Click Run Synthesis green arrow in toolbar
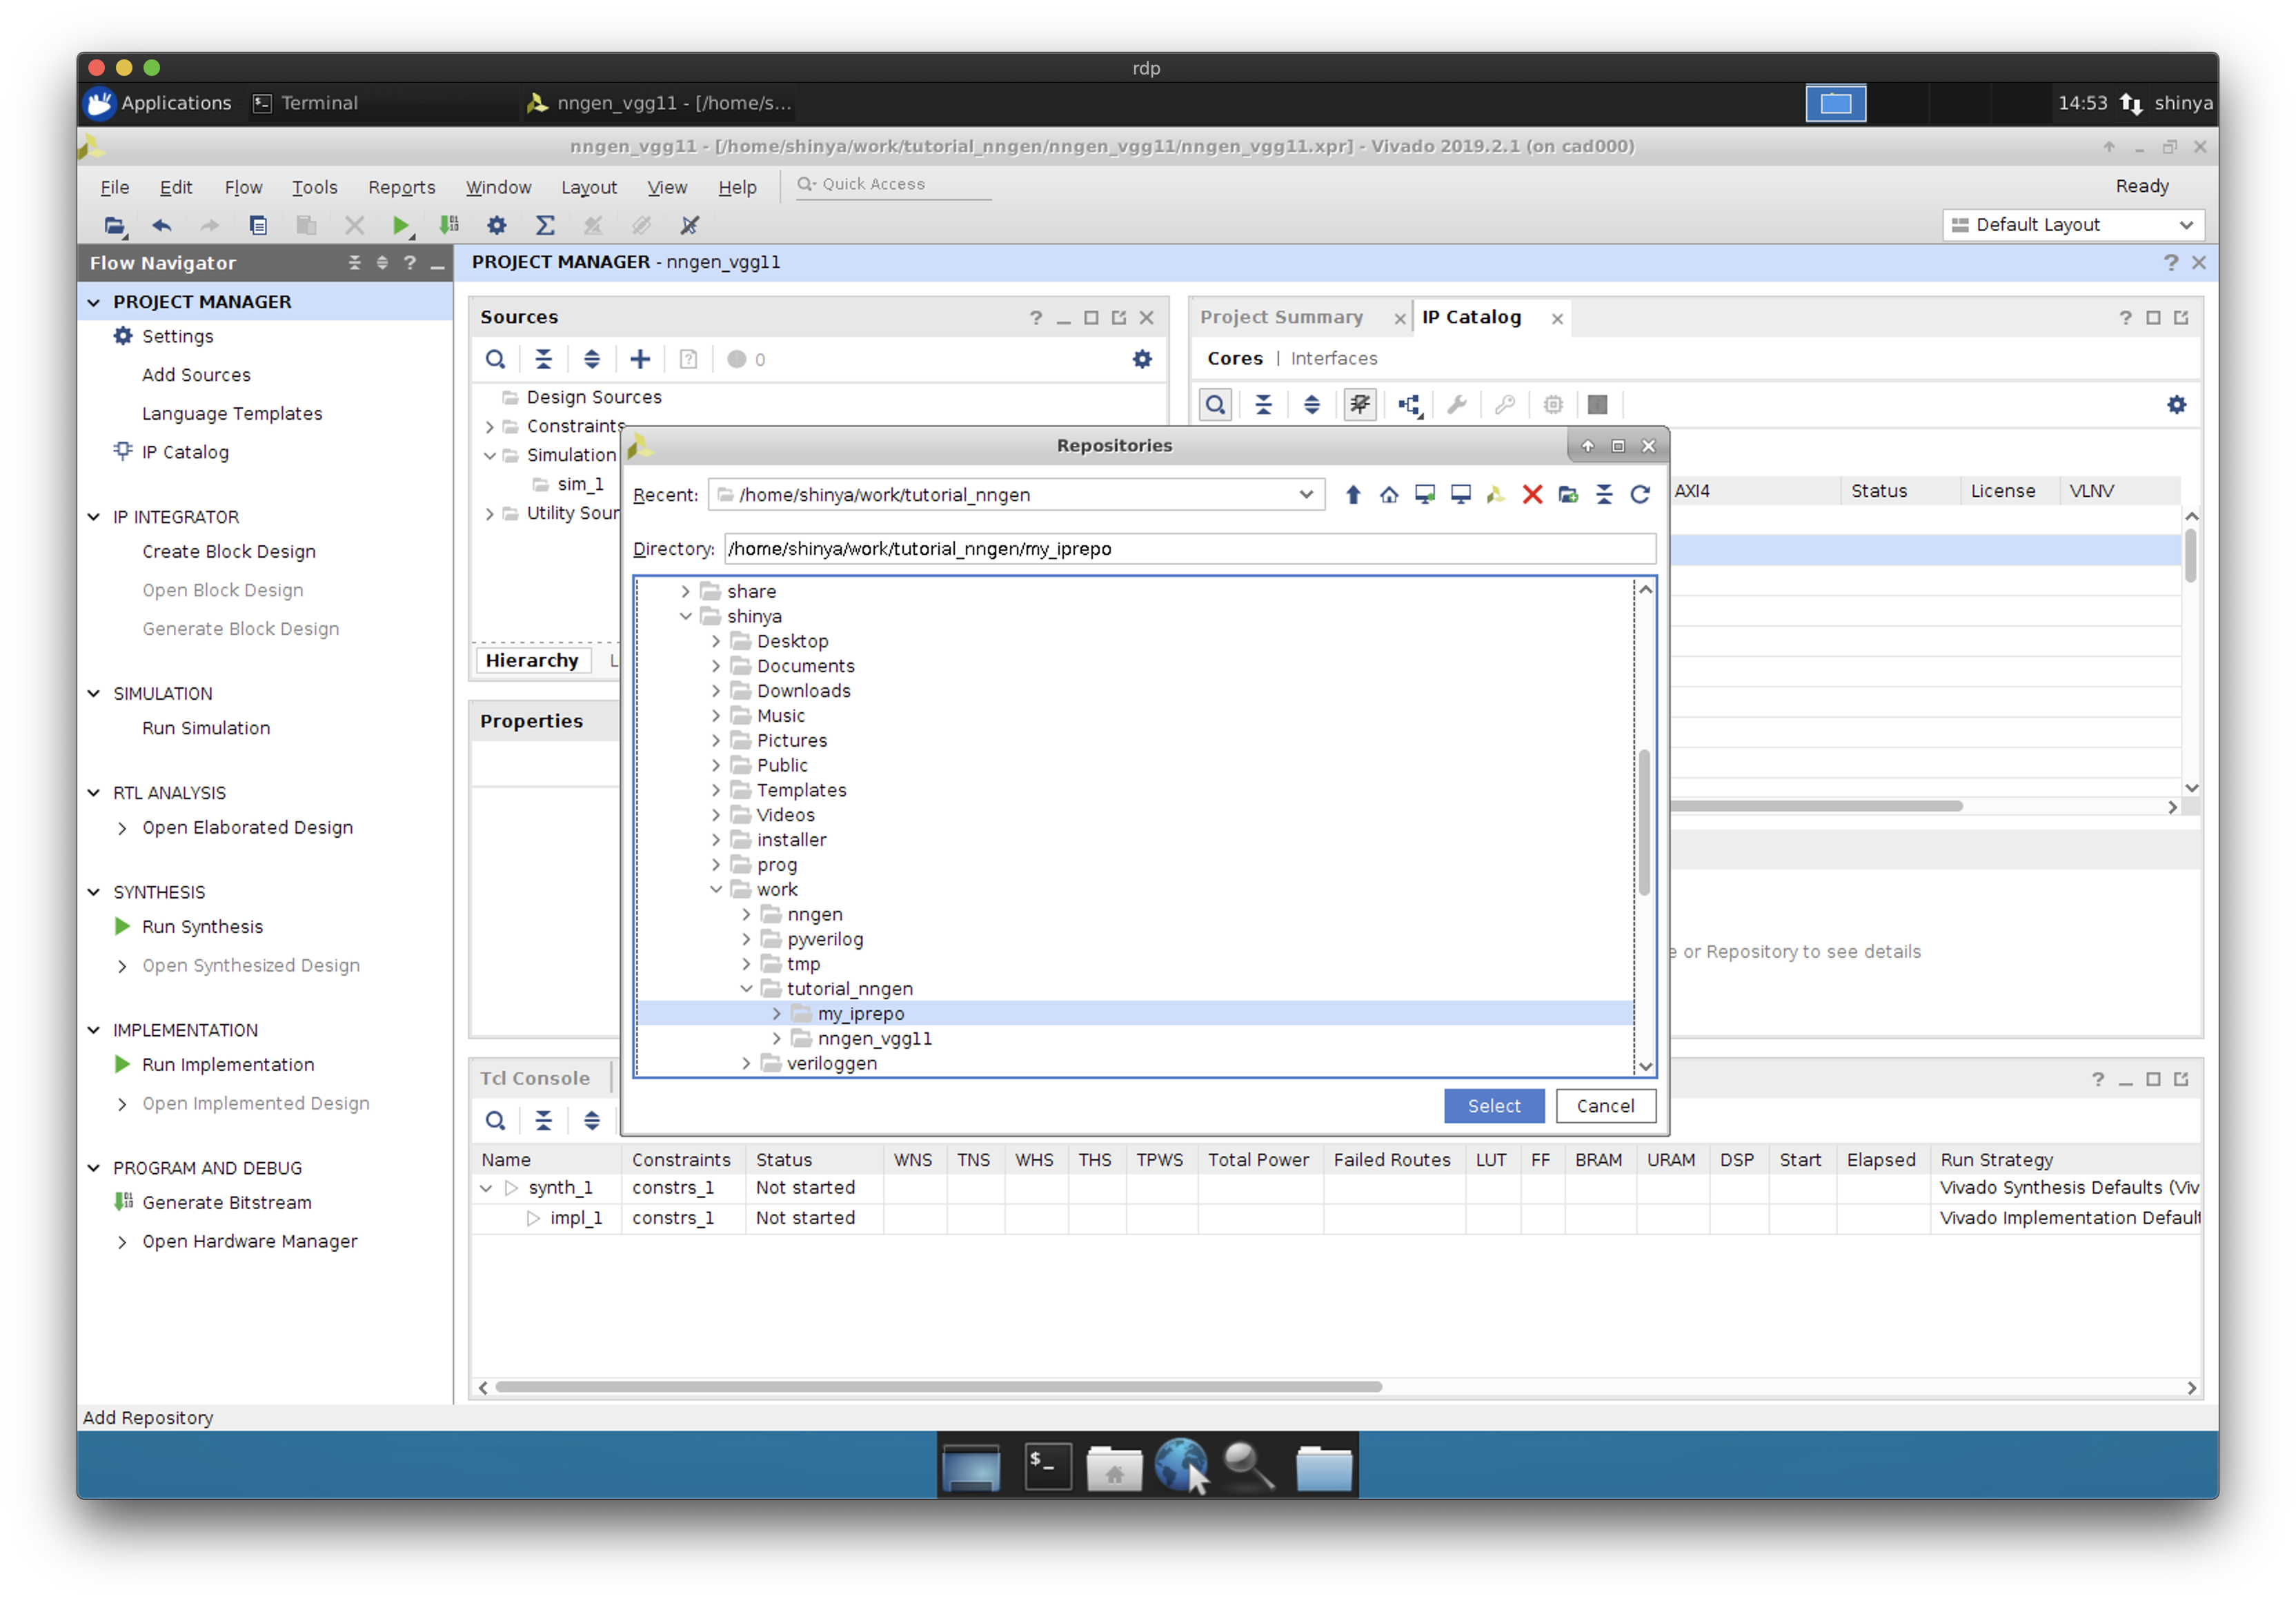Image resolution: width=2296 pixels, height=1601 pixels. (x=400, y=225)
